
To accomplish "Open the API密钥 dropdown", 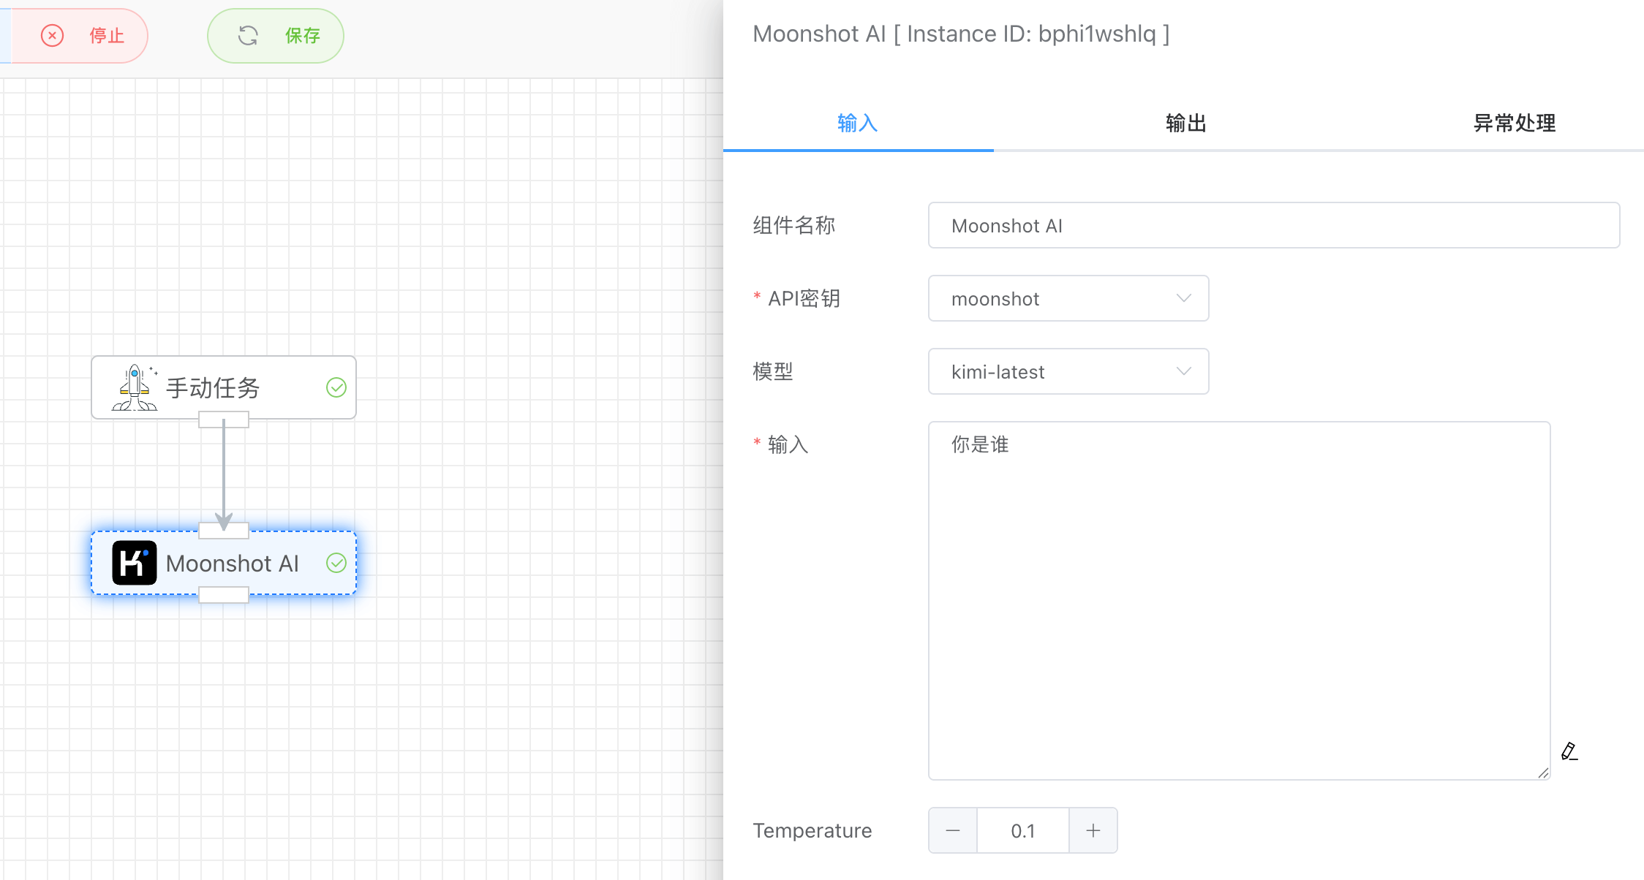I will tap(1068, 298).
